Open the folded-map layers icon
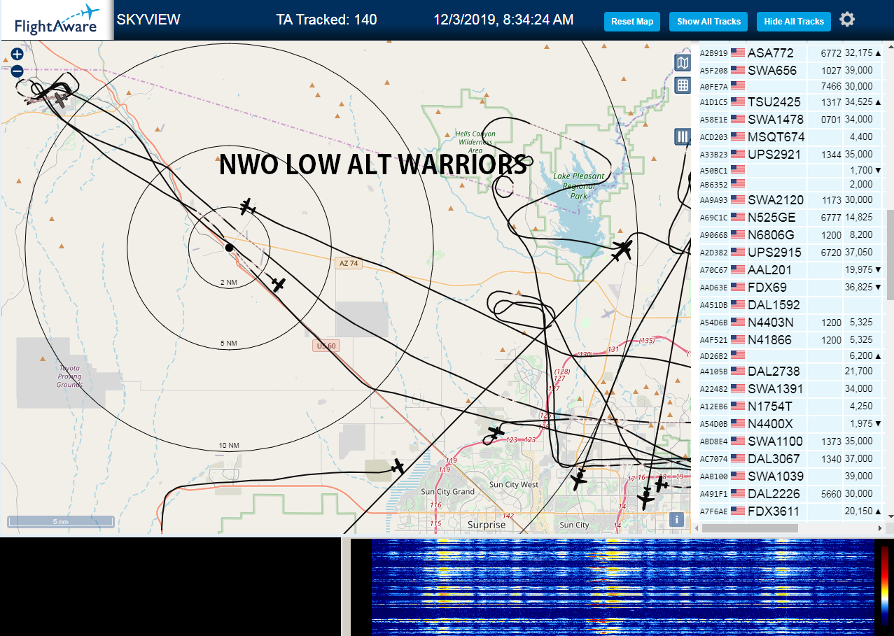 coord(683,63)
